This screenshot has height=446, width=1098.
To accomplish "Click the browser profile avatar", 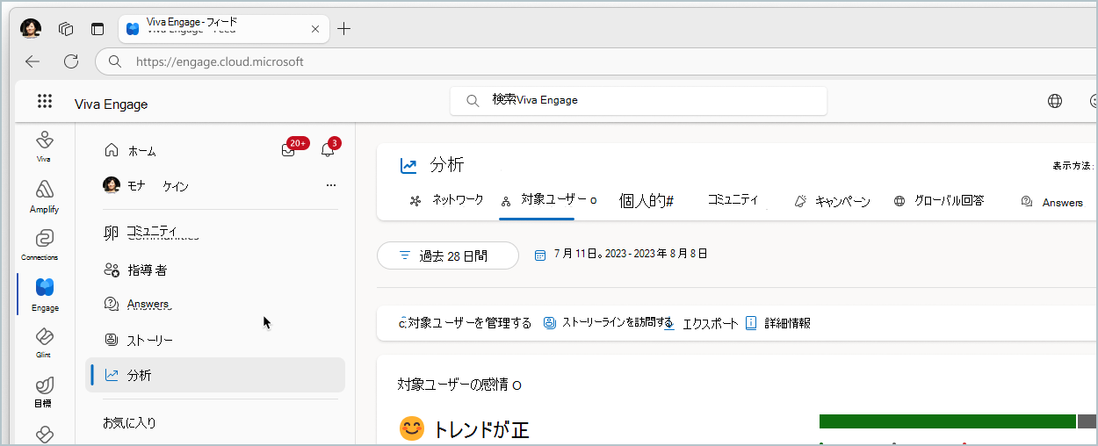I will [31, 29].
